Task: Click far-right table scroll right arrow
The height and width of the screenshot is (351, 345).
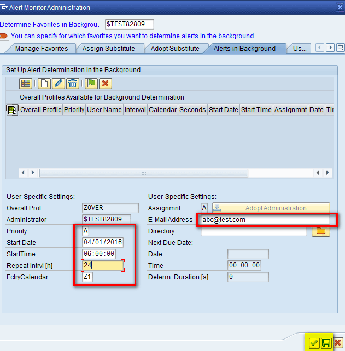Action: (328, 173)
